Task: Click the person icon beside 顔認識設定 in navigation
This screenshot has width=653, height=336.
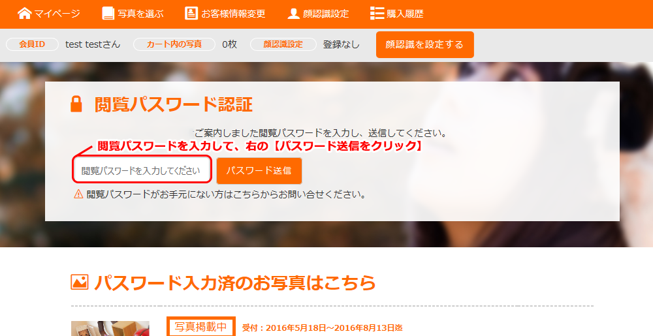Action: pos(294,13)
